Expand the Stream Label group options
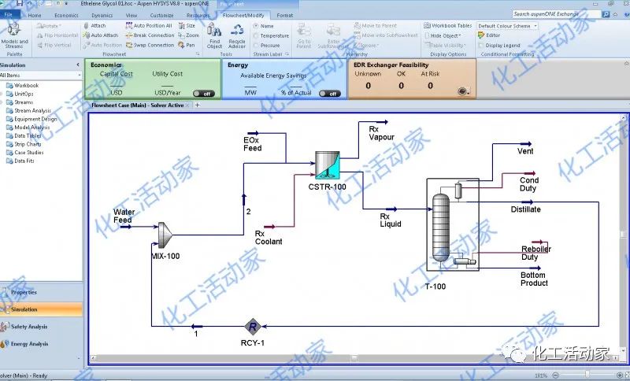This screenshot has height=381, width=630. [x=287, y=54]
